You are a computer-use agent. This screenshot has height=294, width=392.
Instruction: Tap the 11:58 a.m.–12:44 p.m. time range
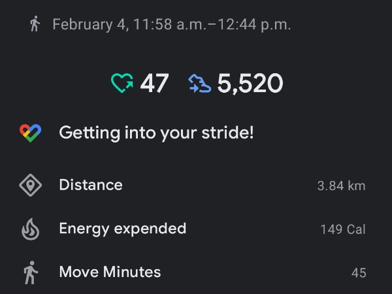pyautogui.click(x=212, y=25)
